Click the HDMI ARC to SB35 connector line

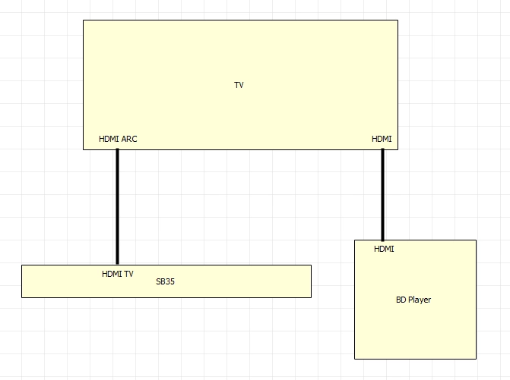coord(117,207)
